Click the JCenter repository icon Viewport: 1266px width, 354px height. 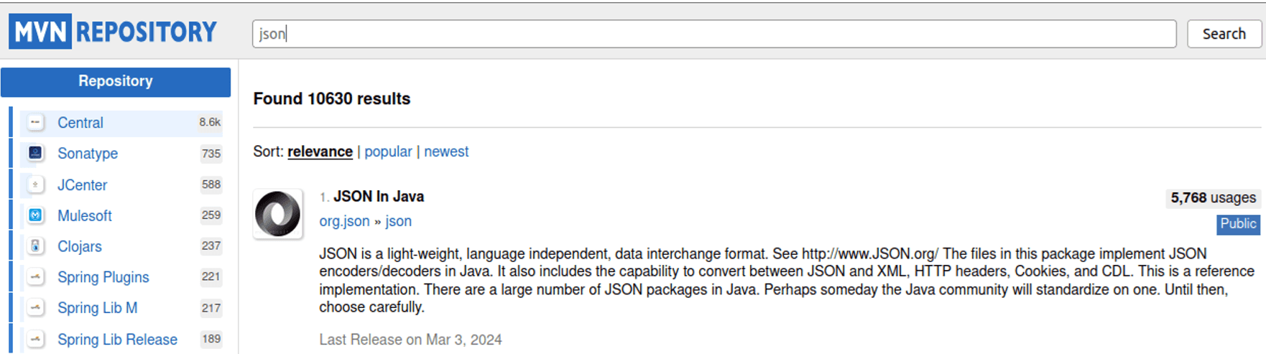(35, 185)
